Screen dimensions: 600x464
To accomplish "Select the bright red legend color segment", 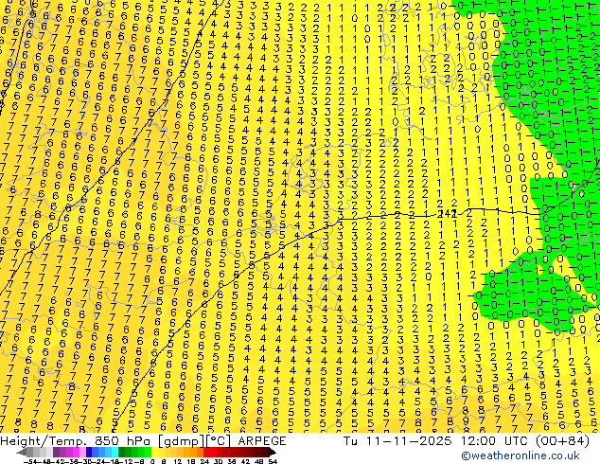I will 206,453.
